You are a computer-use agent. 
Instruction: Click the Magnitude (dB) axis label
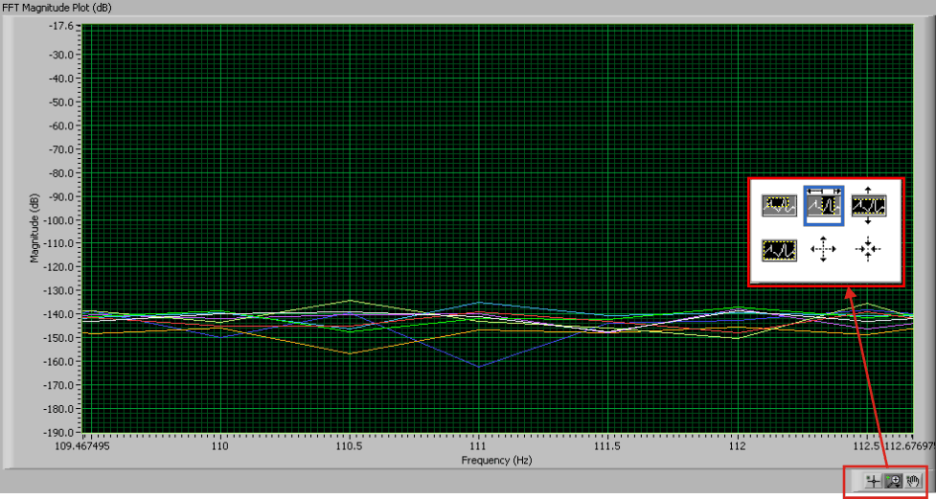pos(34,228)
